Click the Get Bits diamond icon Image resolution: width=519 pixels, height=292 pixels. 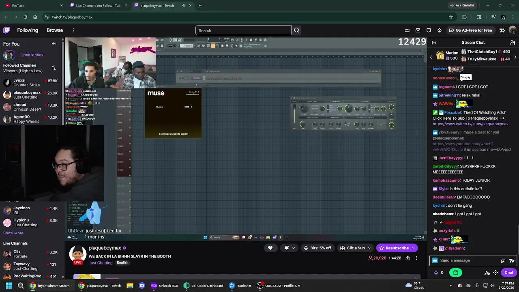pos(440,30)
